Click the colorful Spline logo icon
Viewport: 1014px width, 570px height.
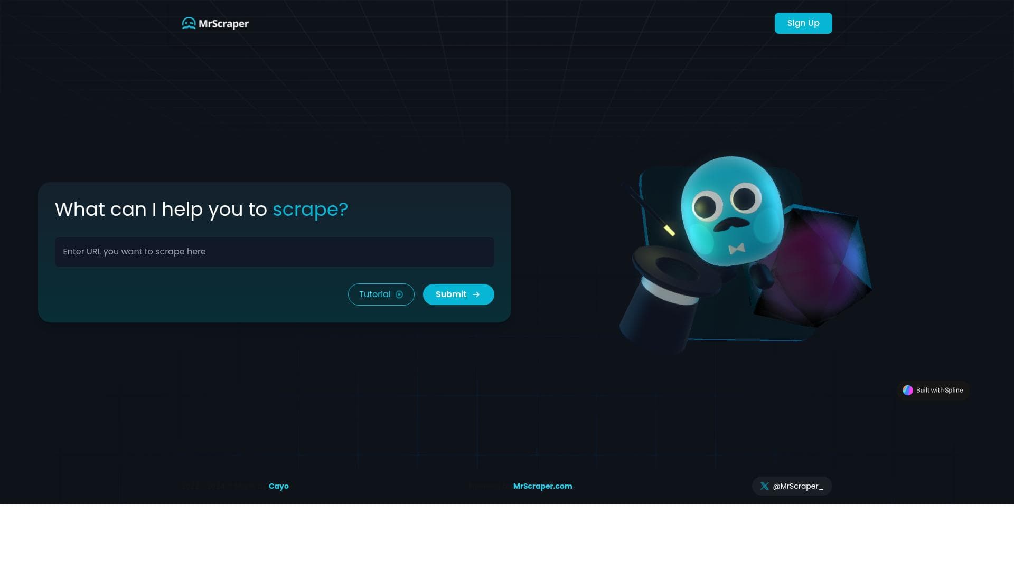click(x=907, y=391)
